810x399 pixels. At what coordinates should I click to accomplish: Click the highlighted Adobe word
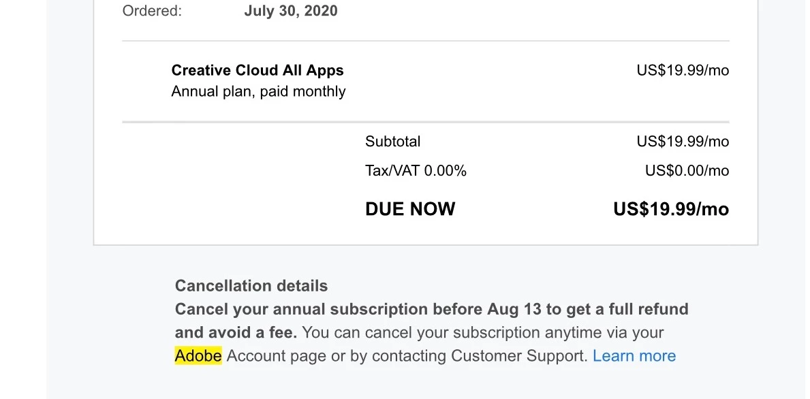pyautogui.click(x=198, y=356)
